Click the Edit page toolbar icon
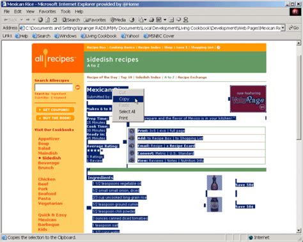 (x=159, y=20)
